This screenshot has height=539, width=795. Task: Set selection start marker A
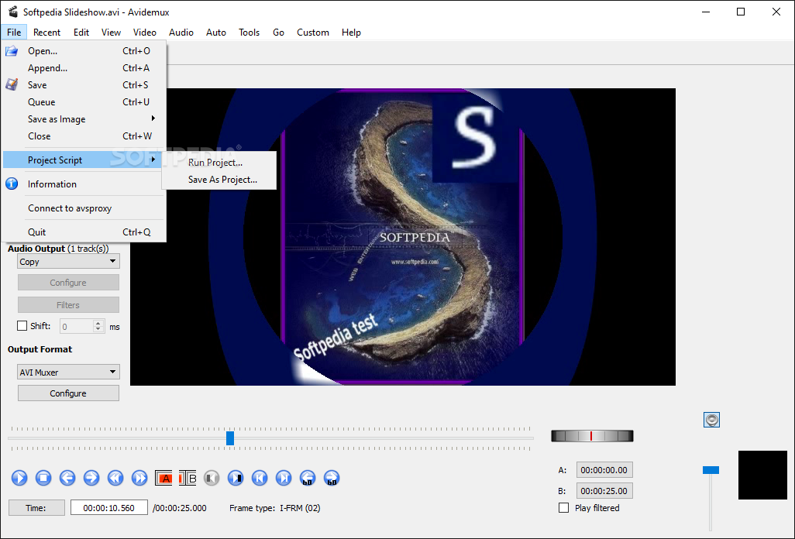coord(163,478)
